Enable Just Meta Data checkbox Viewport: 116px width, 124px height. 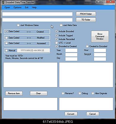(x=61, y=25)
